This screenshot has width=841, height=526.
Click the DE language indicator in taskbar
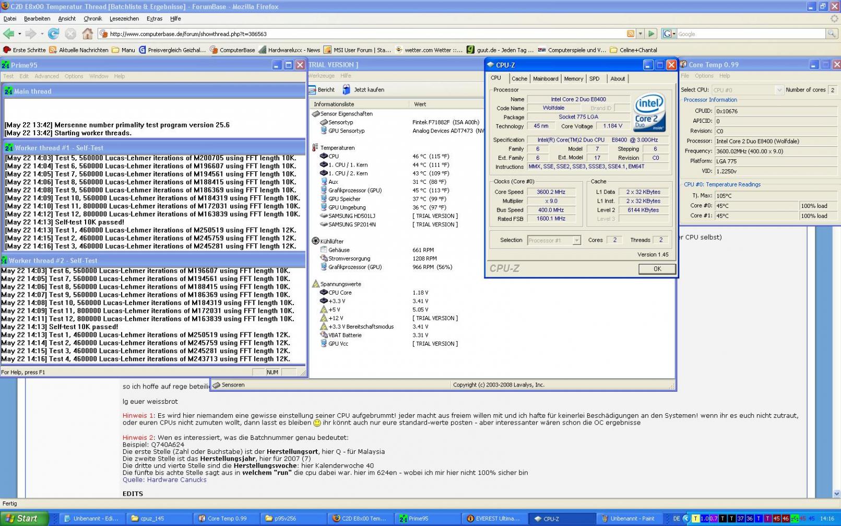pyautogui.click(x=677, y=519)
